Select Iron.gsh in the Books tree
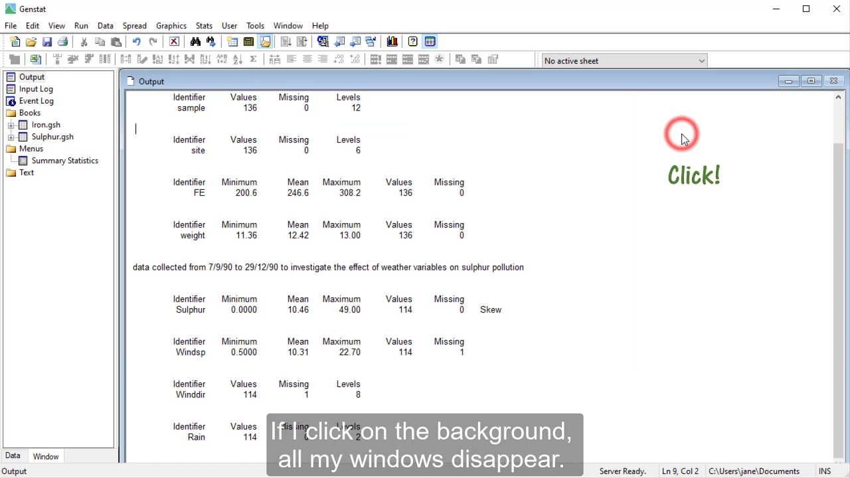The height and width of the screenshot is (478, 850). point(46,125)
